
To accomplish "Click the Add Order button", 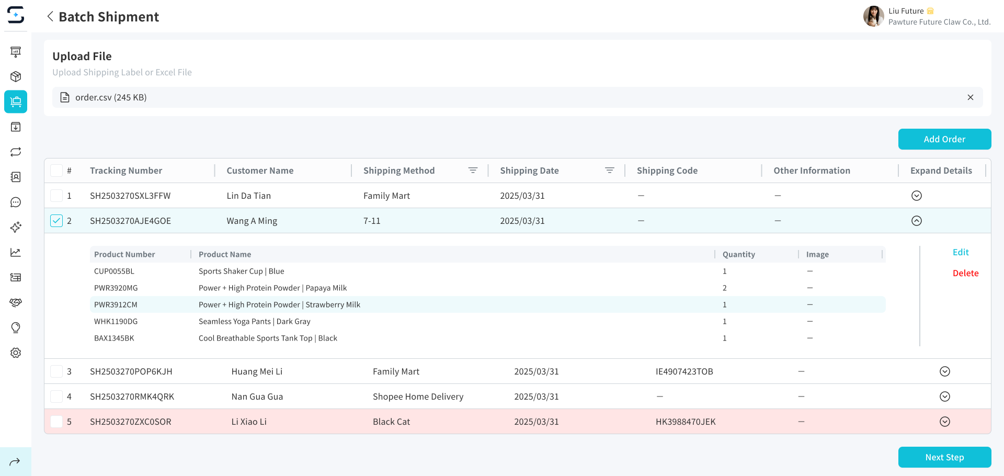I will tap(944, 139).
